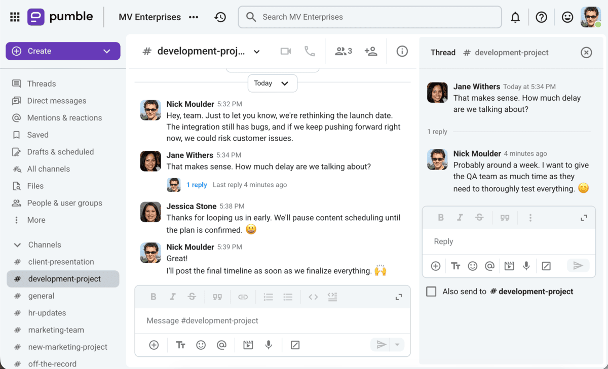Click in the Search MV Enterprises field
This screenshot has height=369, width=608.
[x=369, y=17]
